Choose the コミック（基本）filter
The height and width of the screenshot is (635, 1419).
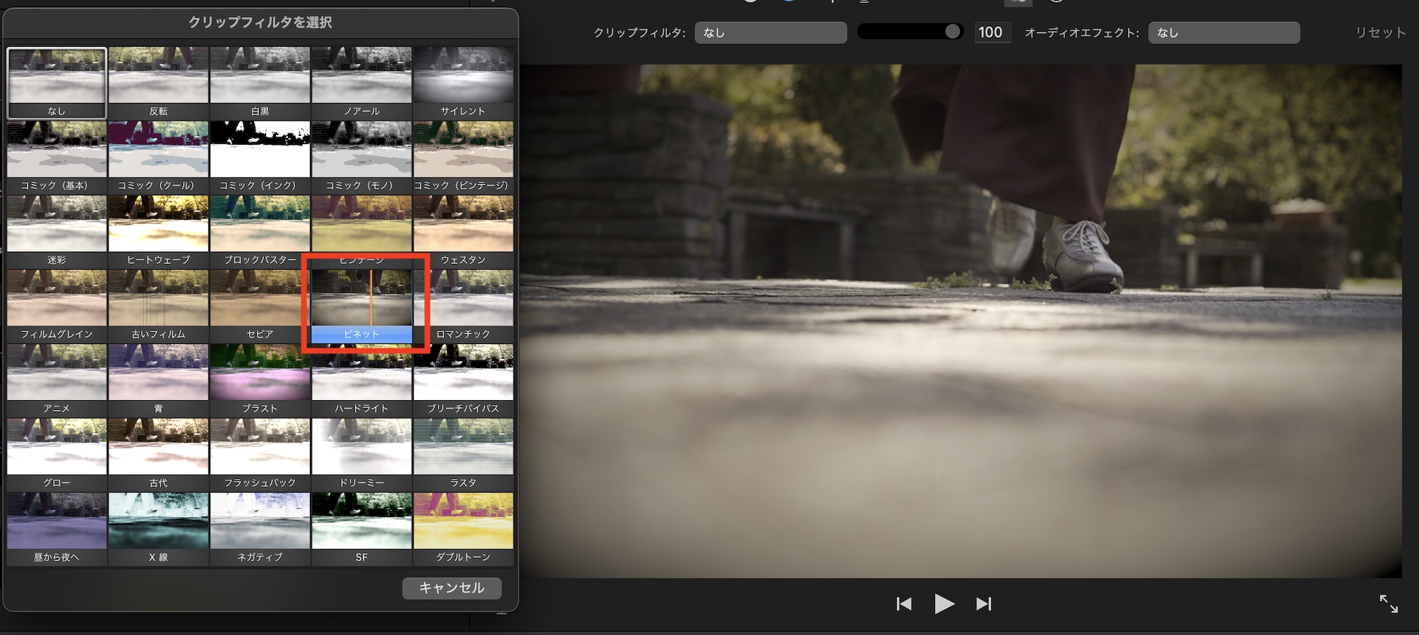tap(57, 157)
